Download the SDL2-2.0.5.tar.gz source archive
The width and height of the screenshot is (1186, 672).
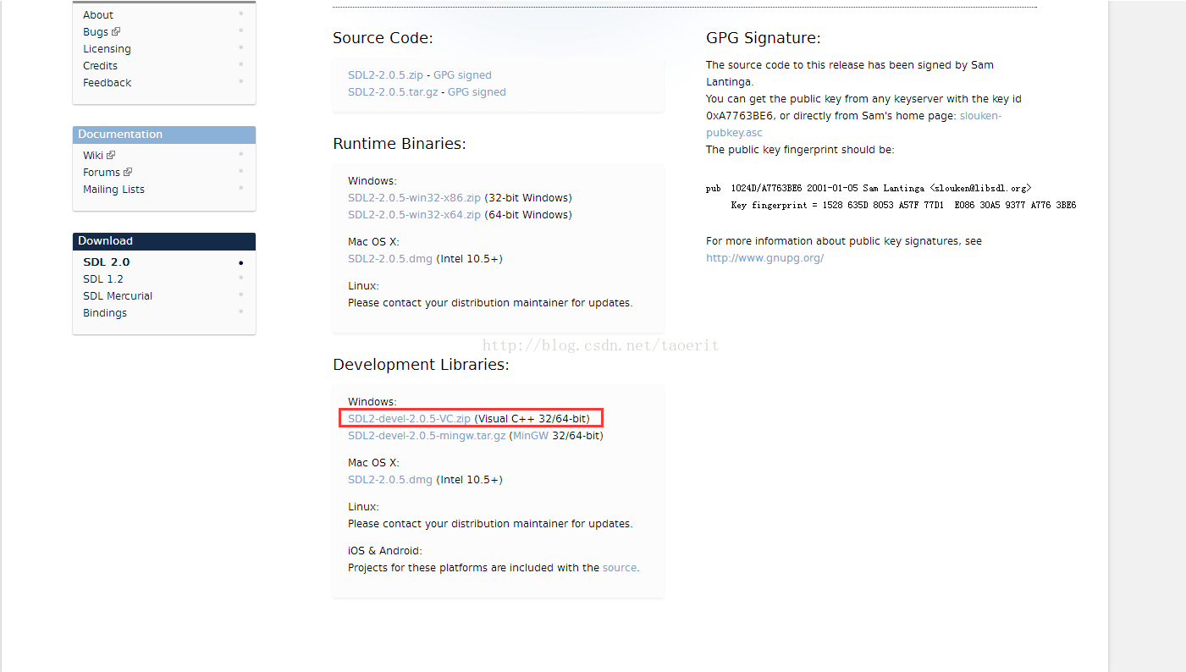393,92
